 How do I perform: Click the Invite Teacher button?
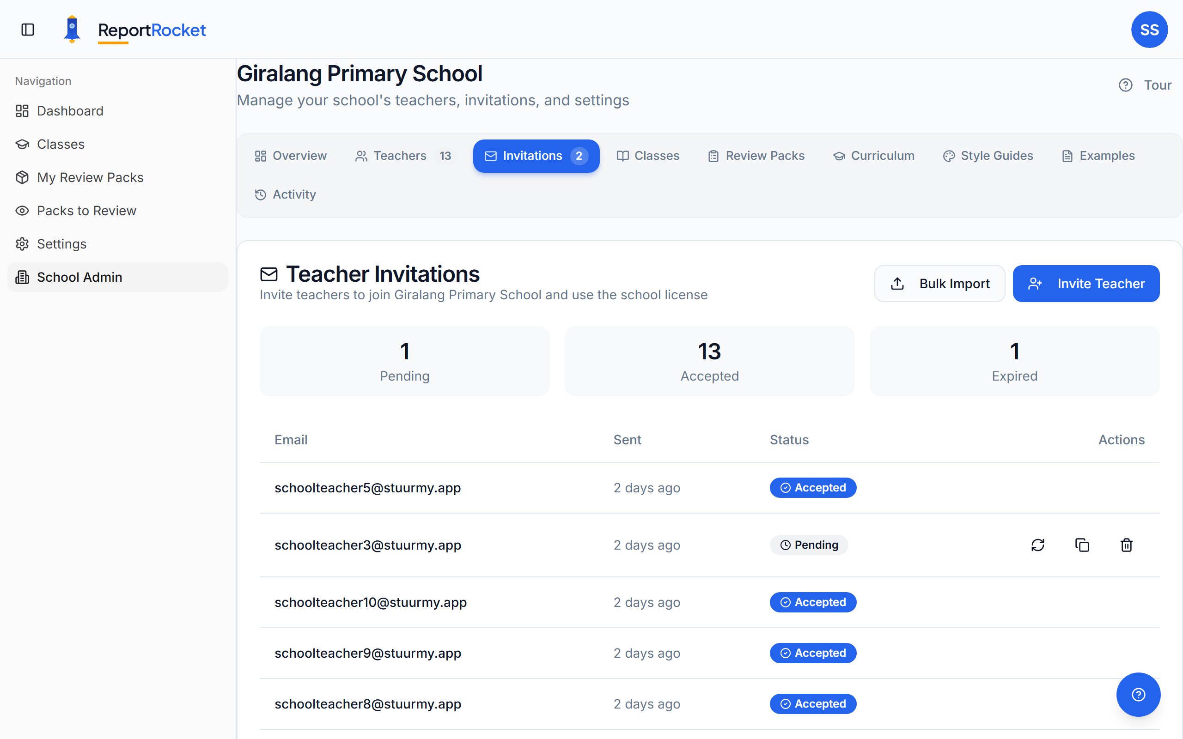tap(1086, 283)
